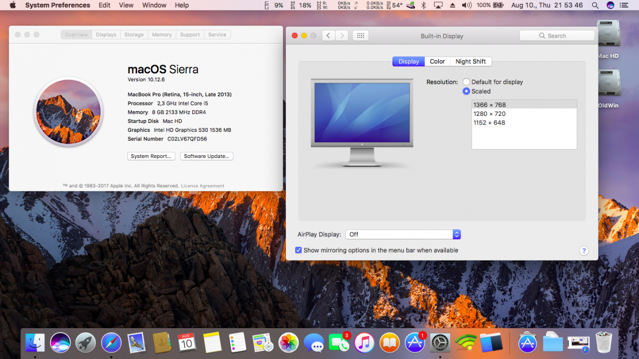Viewport: 639px width, 359px height.
Task: Open the Window menu
Action: pos(154,5)
